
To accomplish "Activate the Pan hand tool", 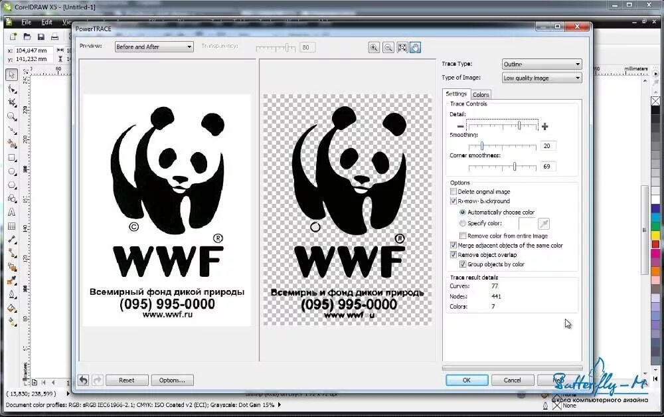I will click(416, 47).
